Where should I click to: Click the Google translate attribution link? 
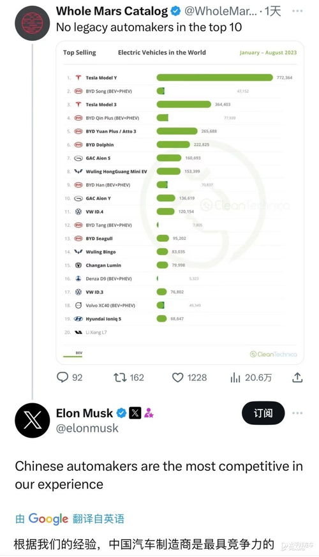(x=70, y=519)
